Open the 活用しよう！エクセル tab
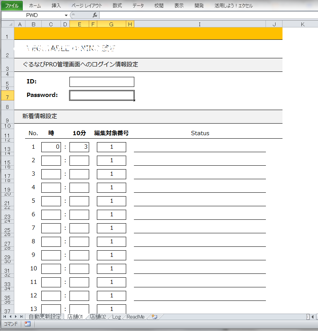Screen dimensions: 318x331 (233, 6)
